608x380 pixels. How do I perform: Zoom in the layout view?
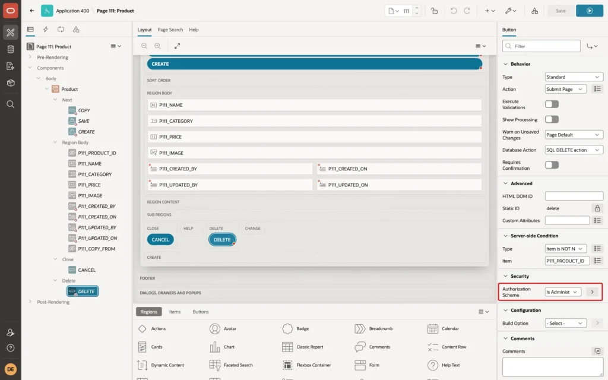tap(158, 46)
